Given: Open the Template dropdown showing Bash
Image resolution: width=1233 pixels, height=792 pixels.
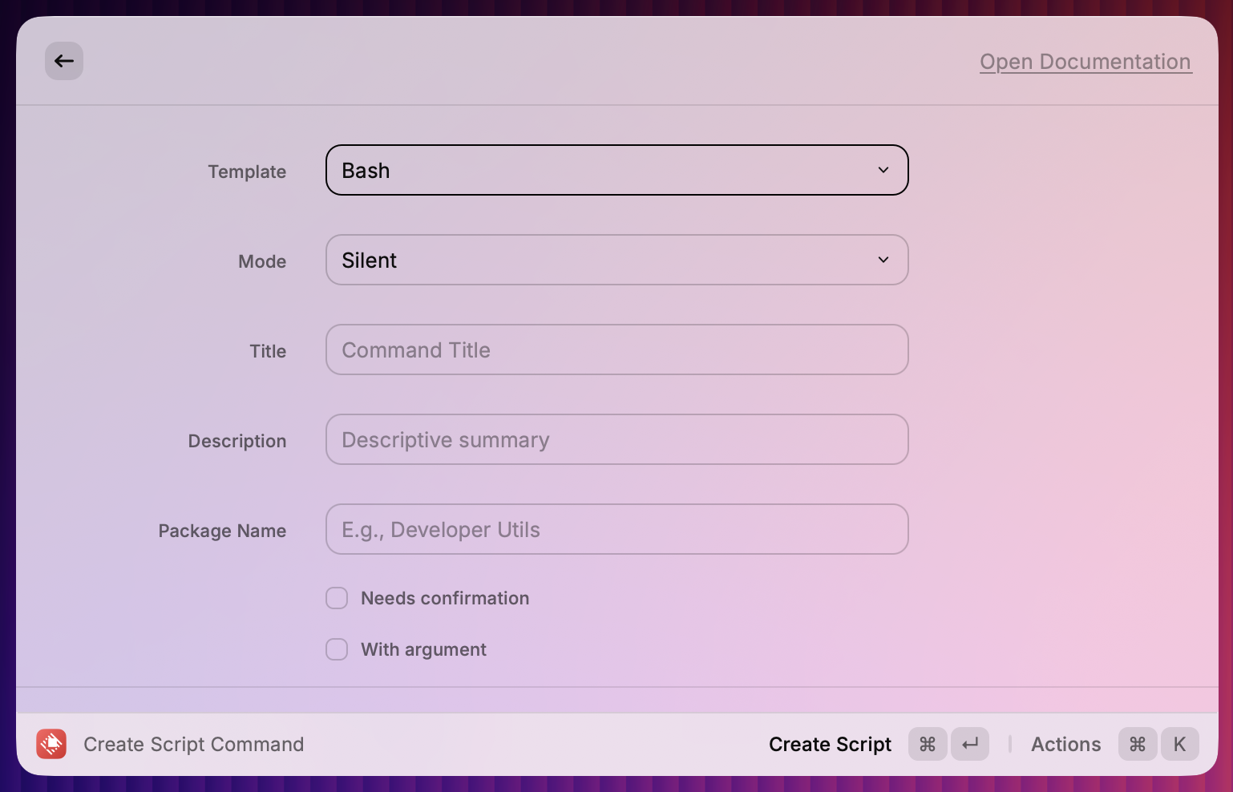Looking at the screenshot, I should click(616, 170).
